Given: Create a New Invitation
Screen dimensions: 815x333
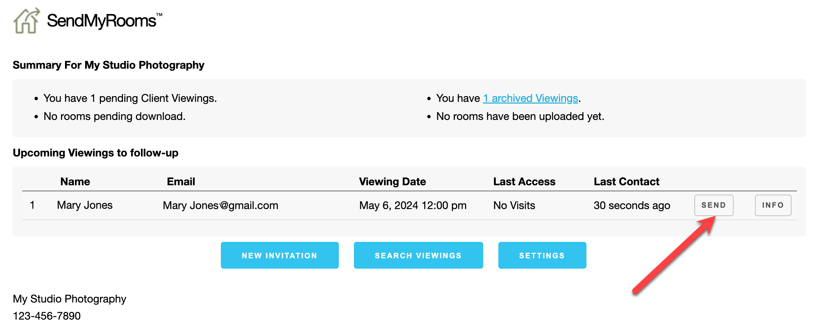Looking at the screenshot, I should point(279,255).
